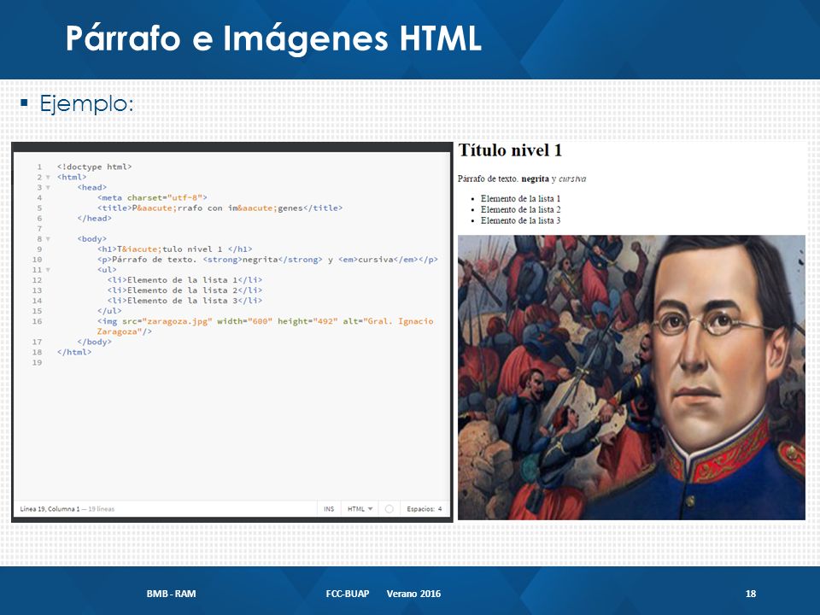Open the HTML language dropdown in status bar
Image resolution: width=820 pixels, height=615 pixels.
[360, 509]
